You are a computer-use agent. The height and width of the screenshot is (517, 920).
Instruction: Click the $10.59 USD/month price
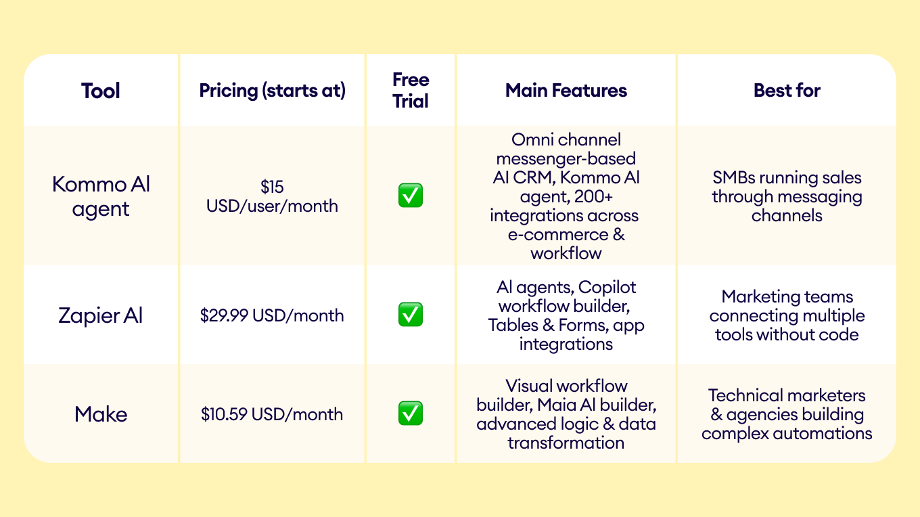(x=272, y=414)
